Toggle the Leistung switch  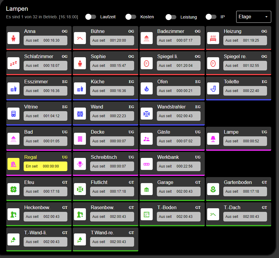coord(171,17)
